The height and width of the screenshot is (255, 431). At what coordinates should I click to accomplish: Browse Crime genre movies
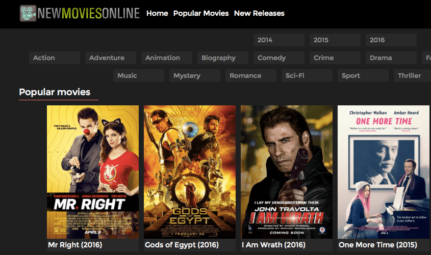335,58
